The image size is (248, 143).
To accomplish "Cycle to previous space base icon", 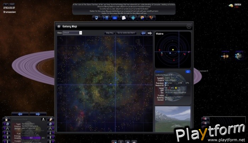I will (x=6, y=128).
